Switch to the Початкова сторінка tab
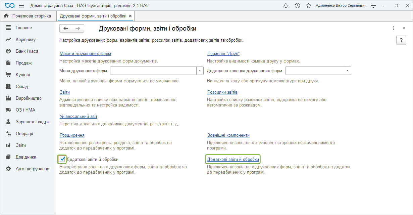Image resolution: width=413 pixels, height=215 pixels. point(32,16)
